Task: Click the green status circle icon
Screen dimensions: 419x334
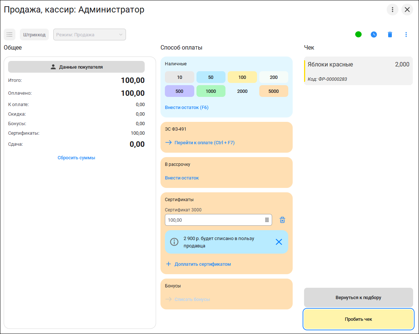Action: click(358, 35)
